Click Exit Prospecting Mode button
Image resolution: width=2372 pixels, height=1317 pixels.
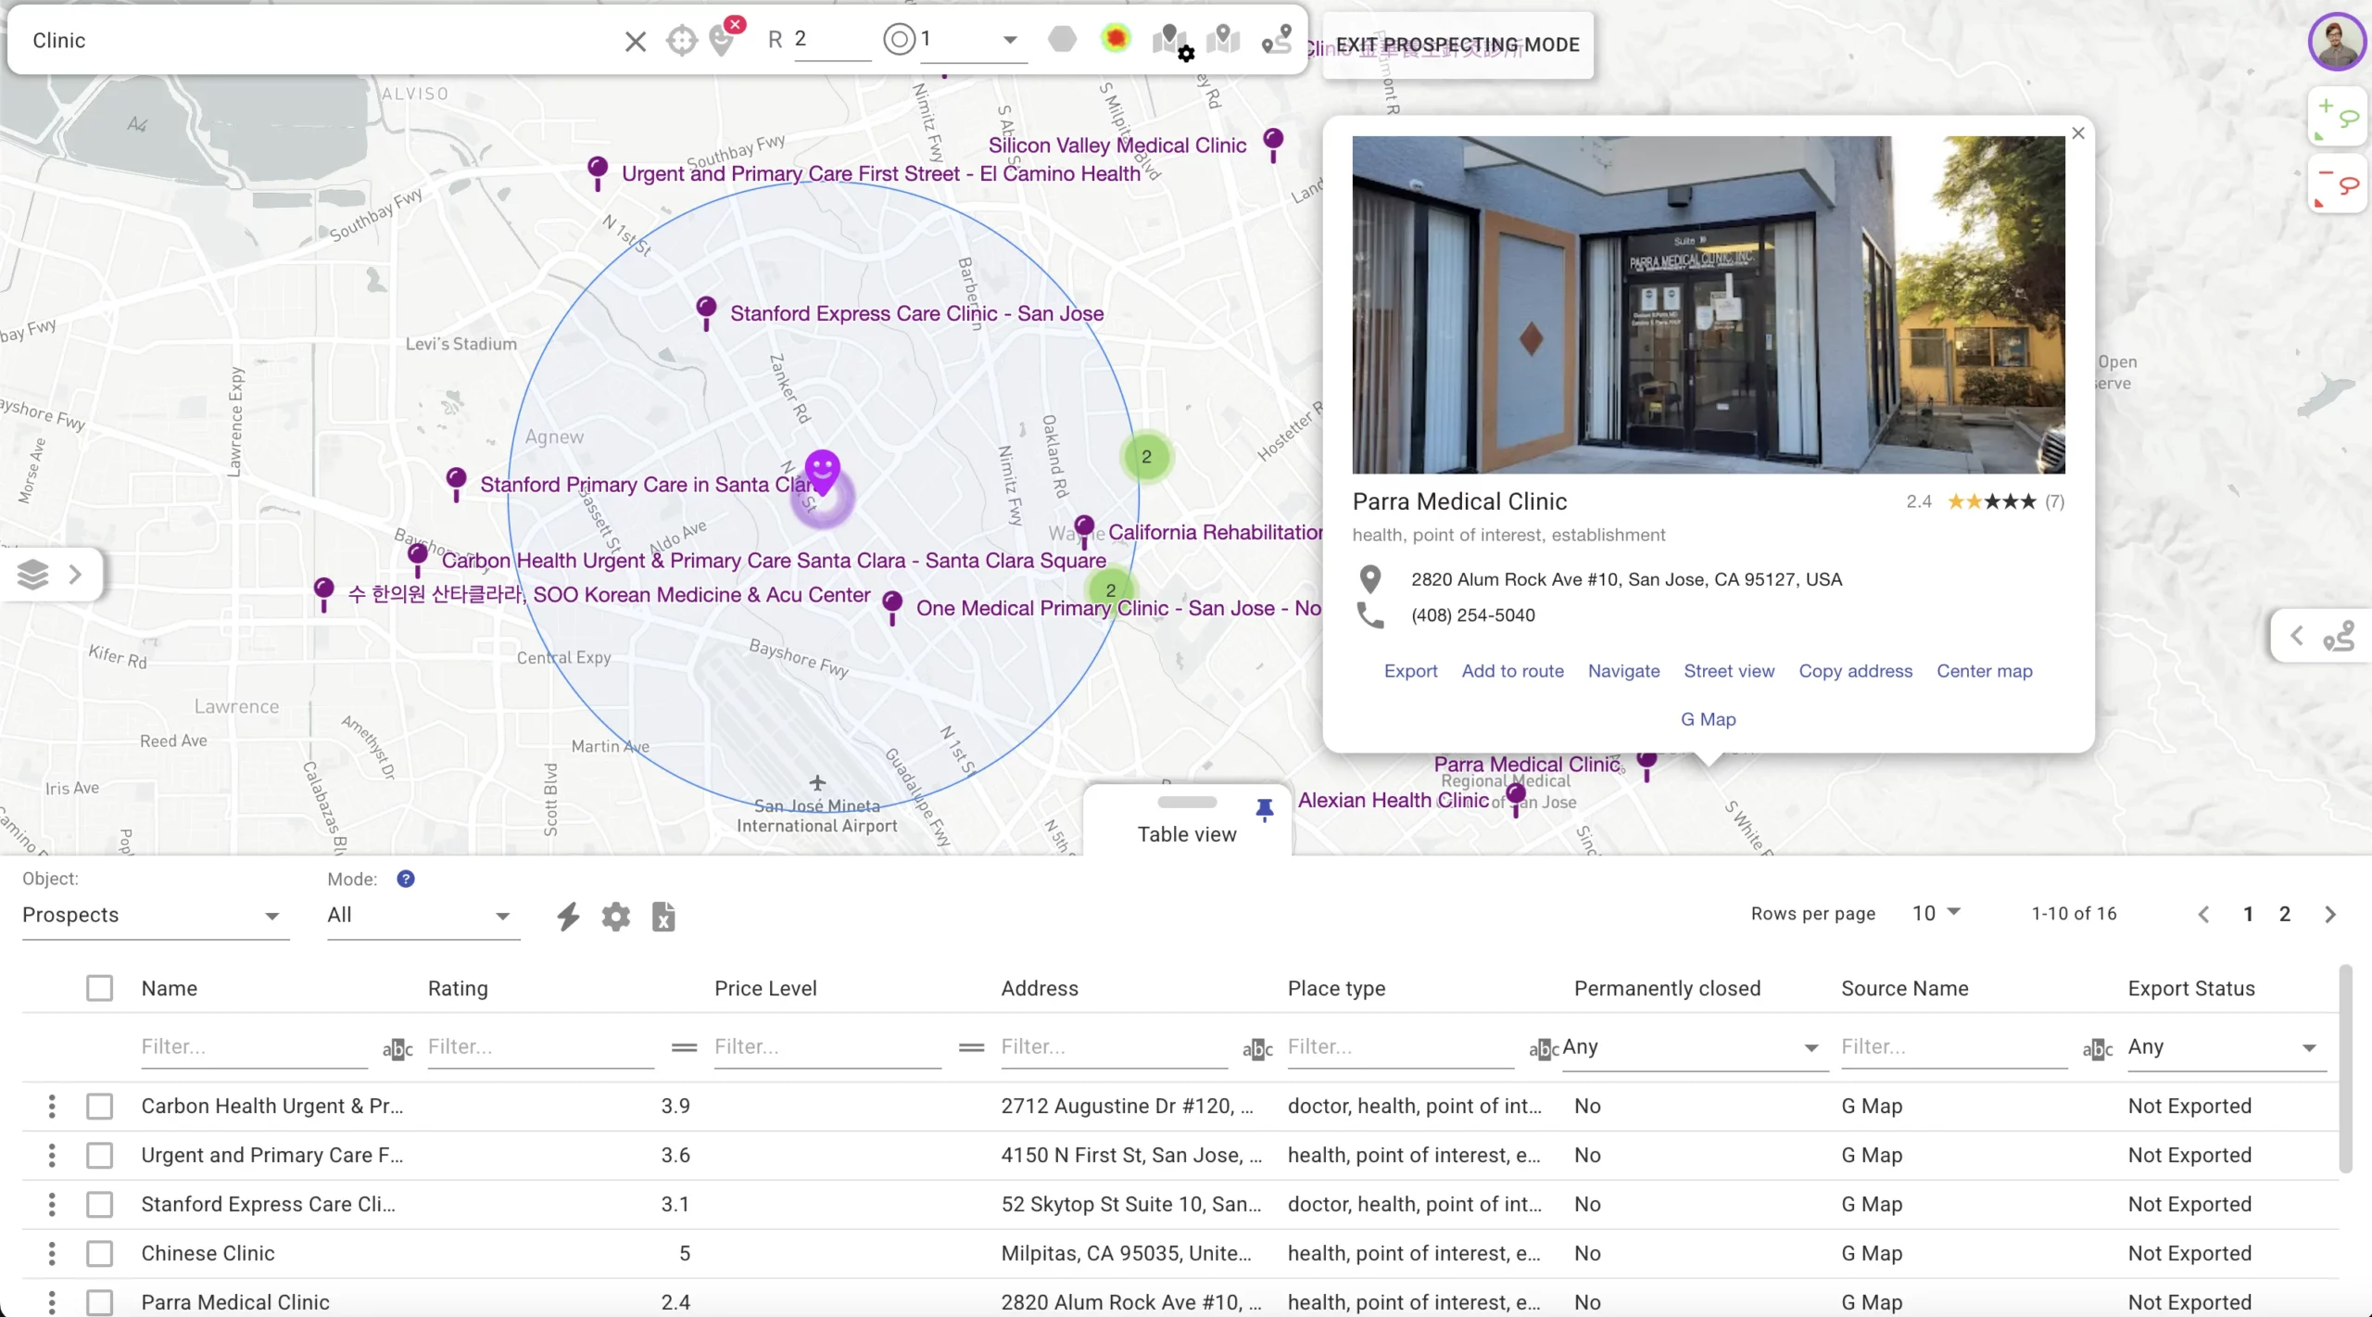tap(1457, 44)
